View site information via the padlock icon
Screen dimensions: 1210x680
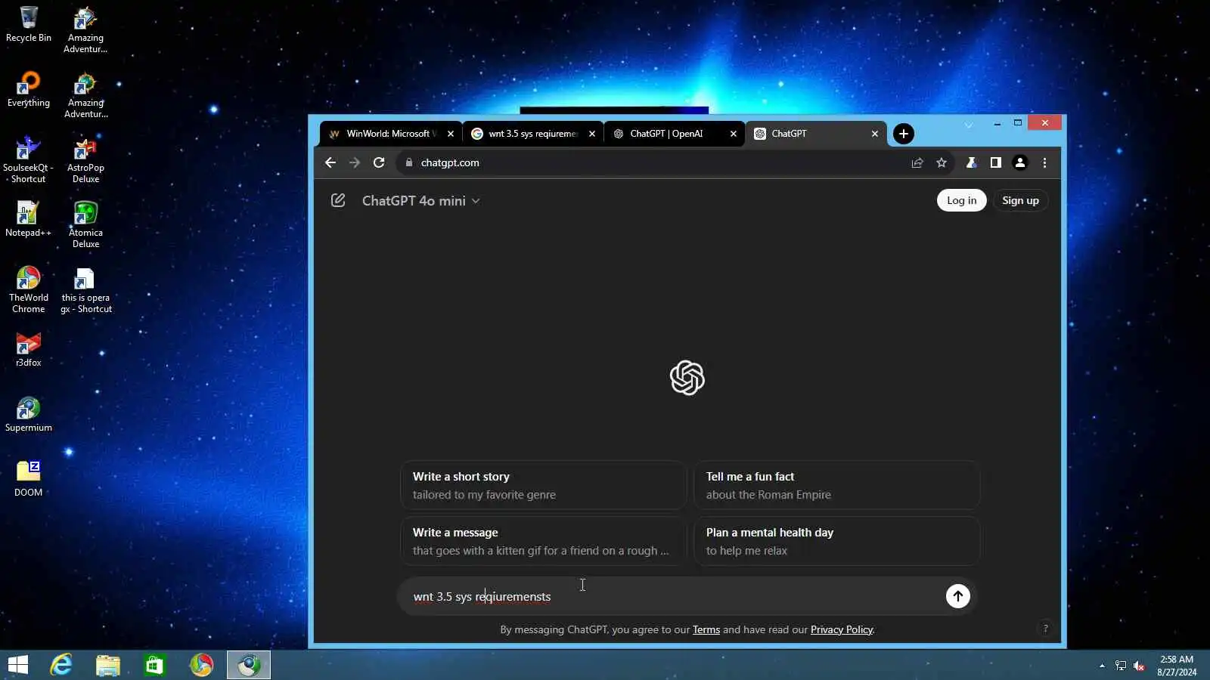[409, 162]
